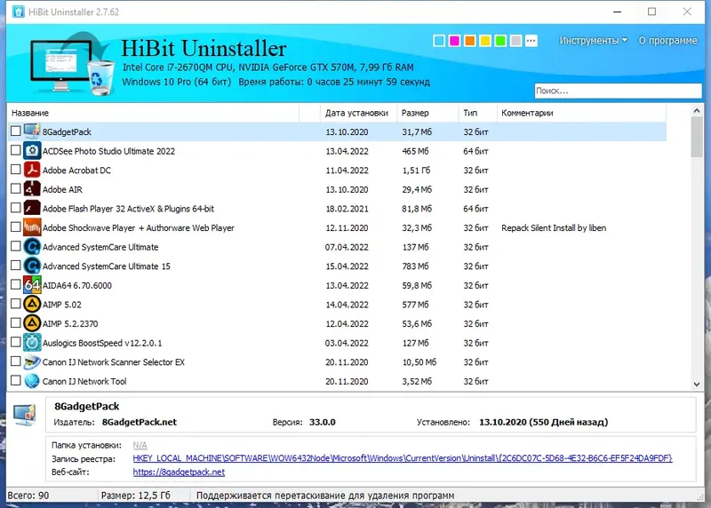Image resolution: width=711 pixels, height=508 pixels.
Task: Open the О программе menu
Action: pos(667,40)
